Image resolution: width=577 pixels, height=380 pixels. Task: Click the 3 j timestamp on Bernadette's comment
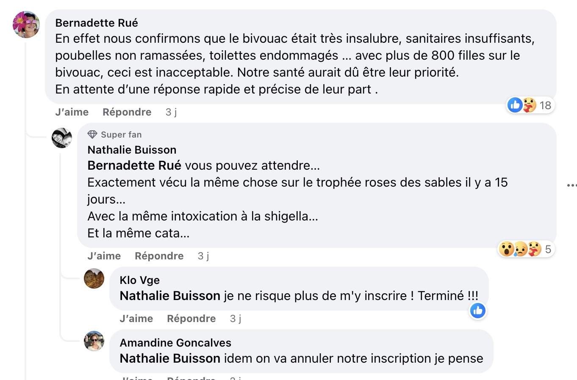click(x=171, y=112)
